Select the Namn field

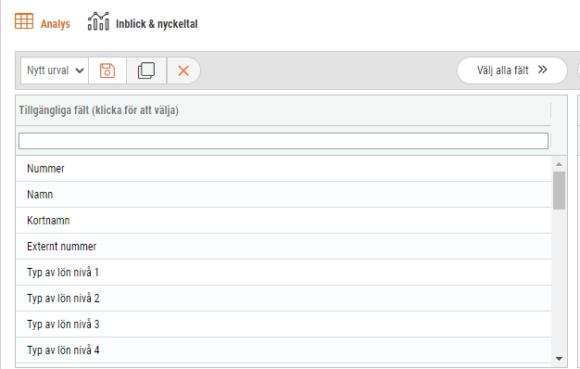click(x=284, y=195)
